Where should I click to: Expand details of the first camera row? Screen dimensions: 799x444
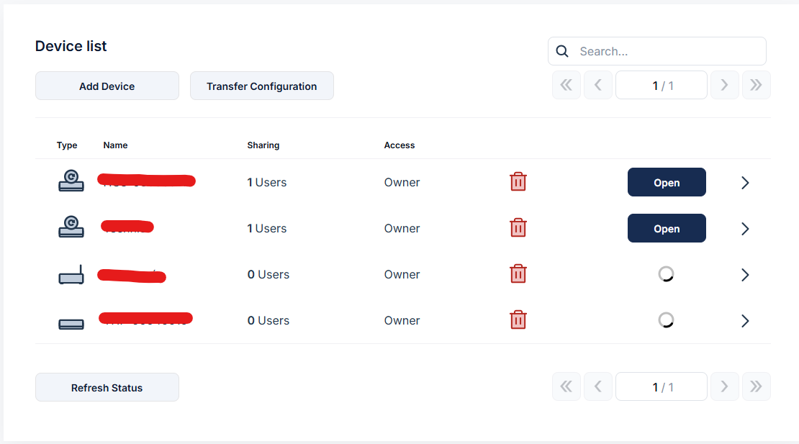745,183
